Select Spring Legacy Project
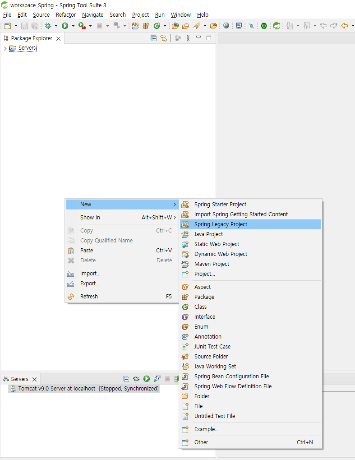Image resolution: width=355 pixels, height=460 pixels. 251,224
